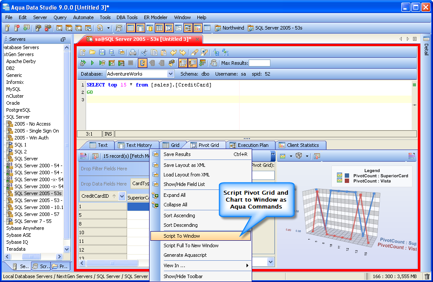The width and height of the screenshot is (433, 282).
Task: Select Save Results in context menu
Action: tap(200, 154)
